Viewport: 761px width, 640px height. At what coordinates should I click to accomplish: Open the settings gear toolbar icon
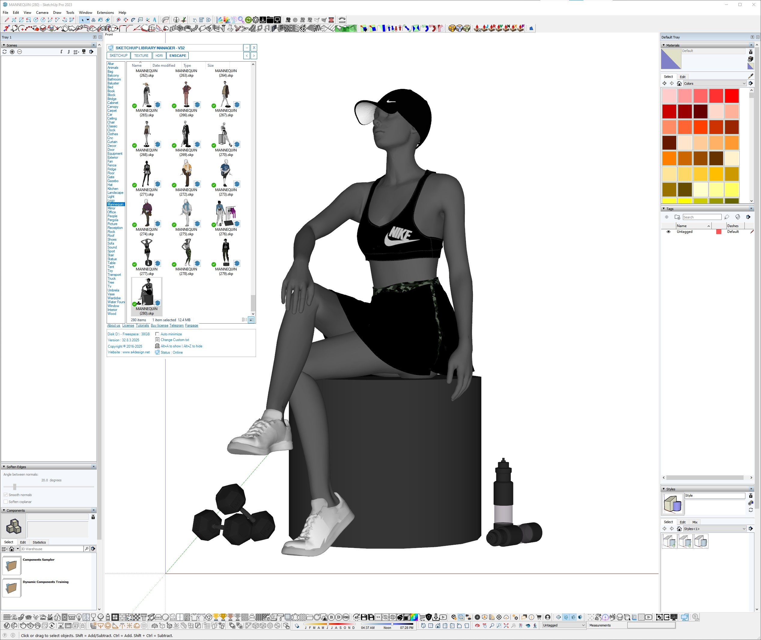click(256, 20)
